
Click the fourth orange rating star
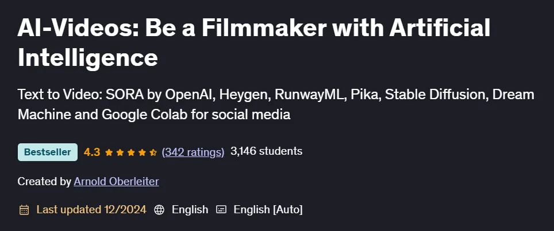(142, 152)
